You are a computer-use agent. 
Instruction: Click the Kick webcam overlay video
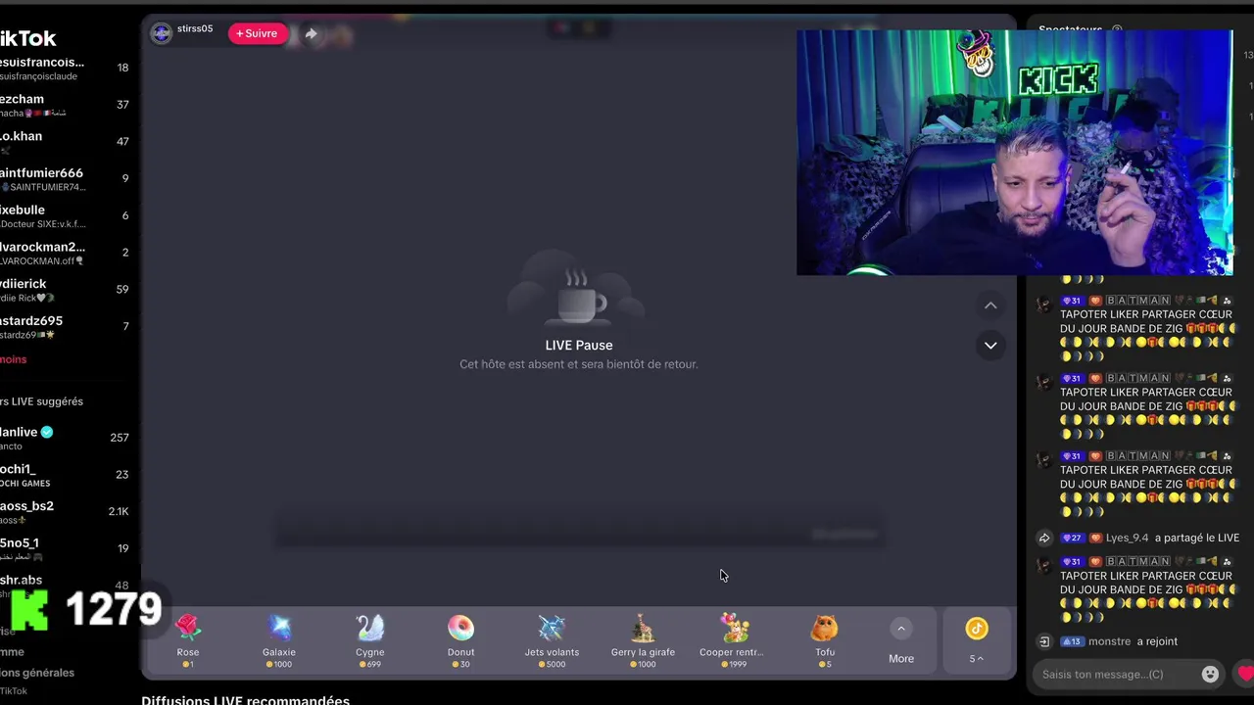point(1014,153)
